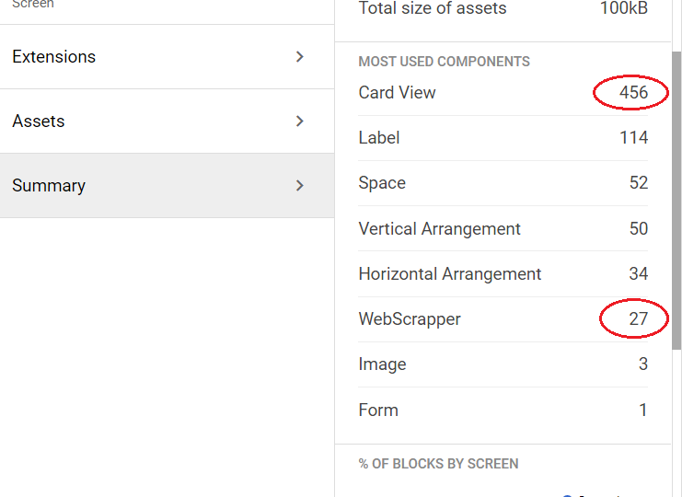Viewport: 682px width, 497px height.
Task: Click the Card View component row
Action: pos(397,93)
